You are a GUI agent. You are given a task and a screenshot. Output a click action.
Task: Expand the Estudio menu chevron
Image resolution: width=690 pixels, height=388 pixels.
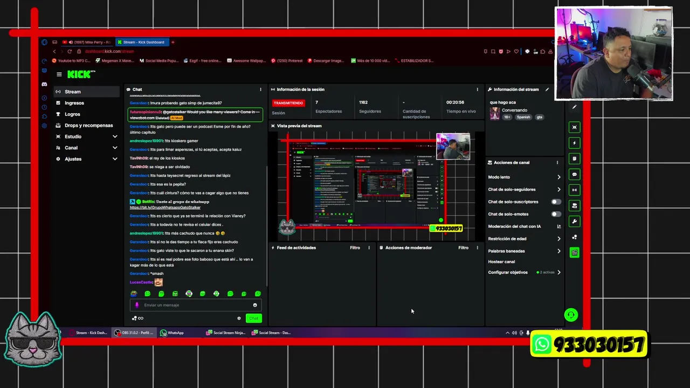[x=115, y=137]
